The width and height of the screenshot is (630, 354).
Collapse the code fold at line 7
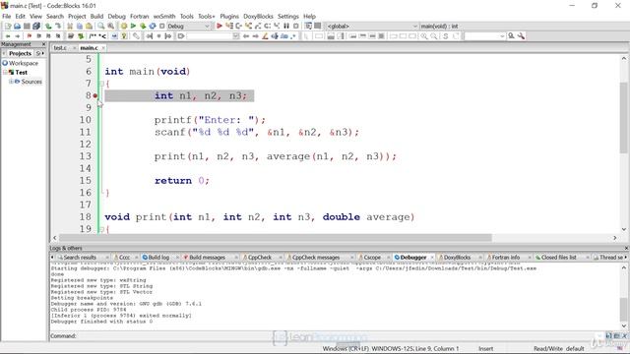pos(101,84)
